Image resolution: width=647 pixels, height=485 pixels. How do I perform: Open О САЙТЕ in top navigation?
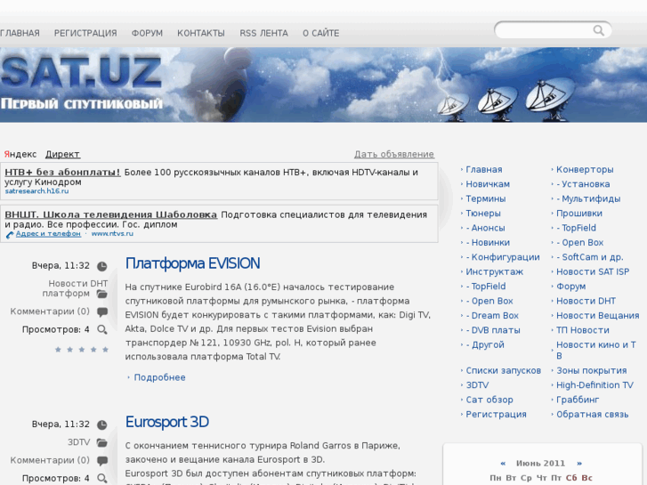coord(321,33)
